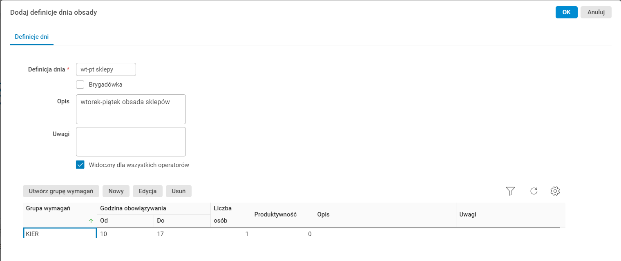The width and height of the screenshot is (621, 261).
Task: Open grid settings gear icon
Action: pyautogui.click(x=555, y=191)
